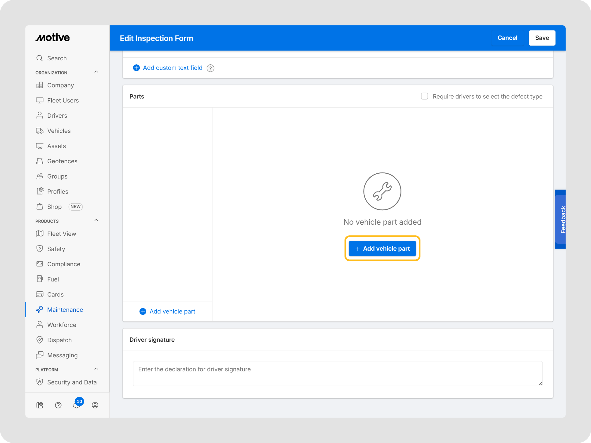Open the help question-mark icon in sidebar footer
This screenshot has height=443, width=591.
click(58, 405)
